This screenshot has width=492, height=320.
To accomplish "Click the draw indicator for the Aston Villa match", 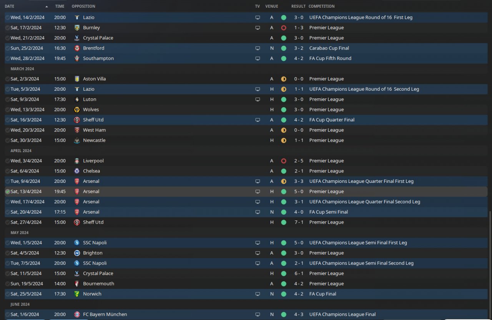I will (x=284, y=79).
